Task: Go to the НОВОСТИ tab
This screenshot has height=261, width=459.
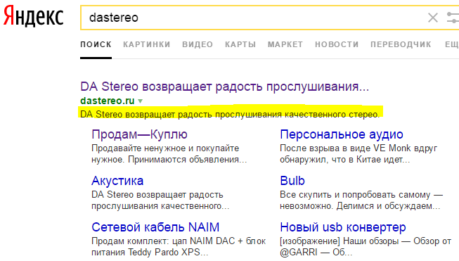Action: tap(337, 44)
